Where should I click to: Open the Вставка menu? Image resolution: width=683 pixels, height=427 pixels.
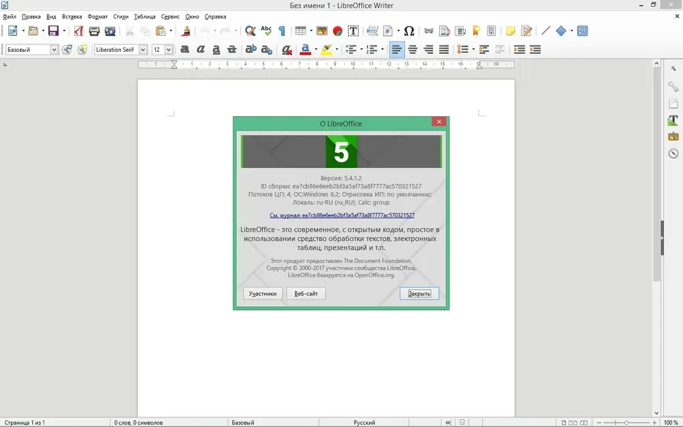[72, 16]
